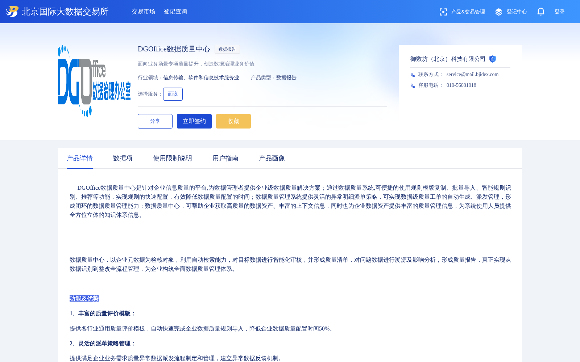This screenshot has height=362, width=580.
Task: Click the sentence about 降低企业数据质量配置时间50%
Action: click(x=202, y=329)
